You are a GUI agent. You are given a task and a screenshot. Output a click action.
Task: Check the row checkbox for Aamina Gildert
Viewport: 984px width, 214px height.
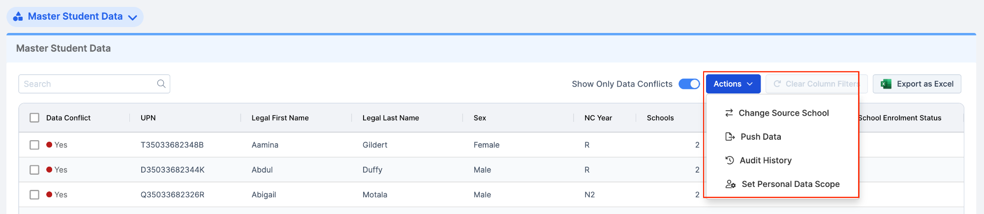34,145
